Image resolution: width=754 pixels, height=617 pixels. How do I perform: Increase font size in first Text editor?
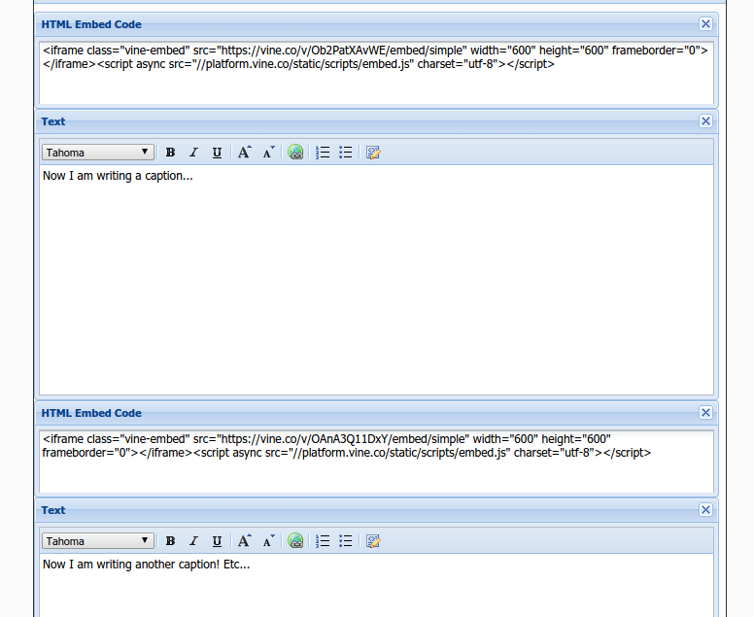[245, 153]
